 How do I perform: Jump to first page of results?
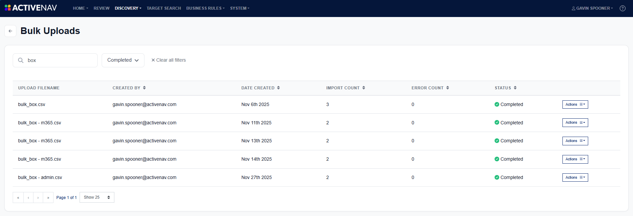pos(18,198)
